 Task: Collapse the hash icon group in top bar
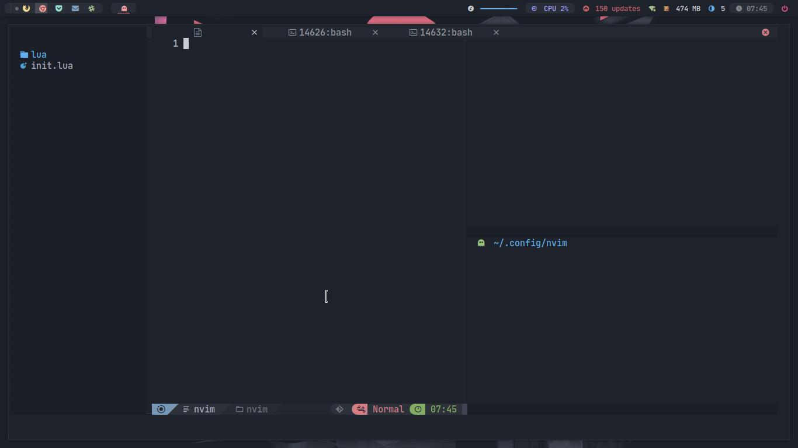coord(91,8)
